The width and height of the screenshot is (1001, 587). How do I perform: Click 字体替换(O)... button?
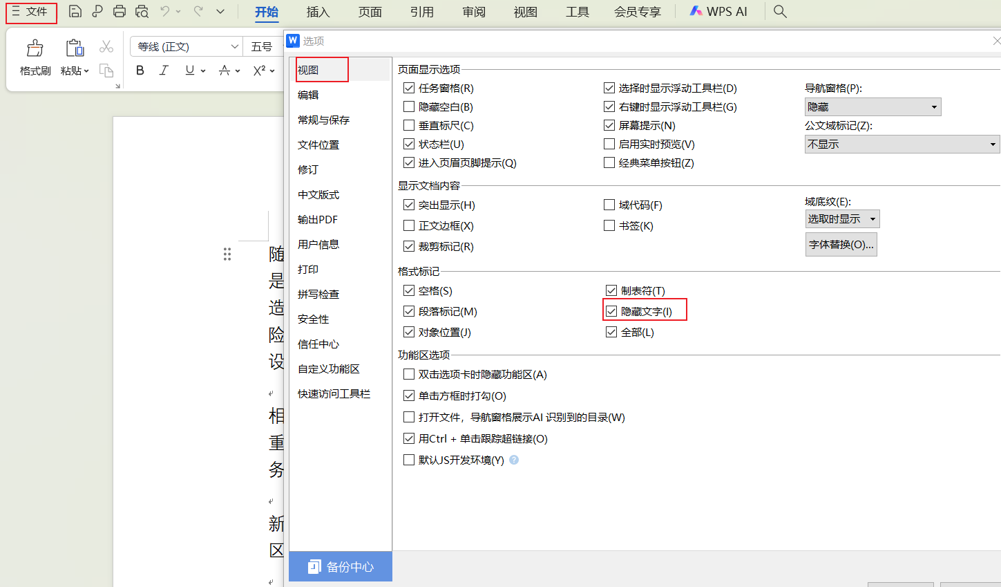click(841, 244)
